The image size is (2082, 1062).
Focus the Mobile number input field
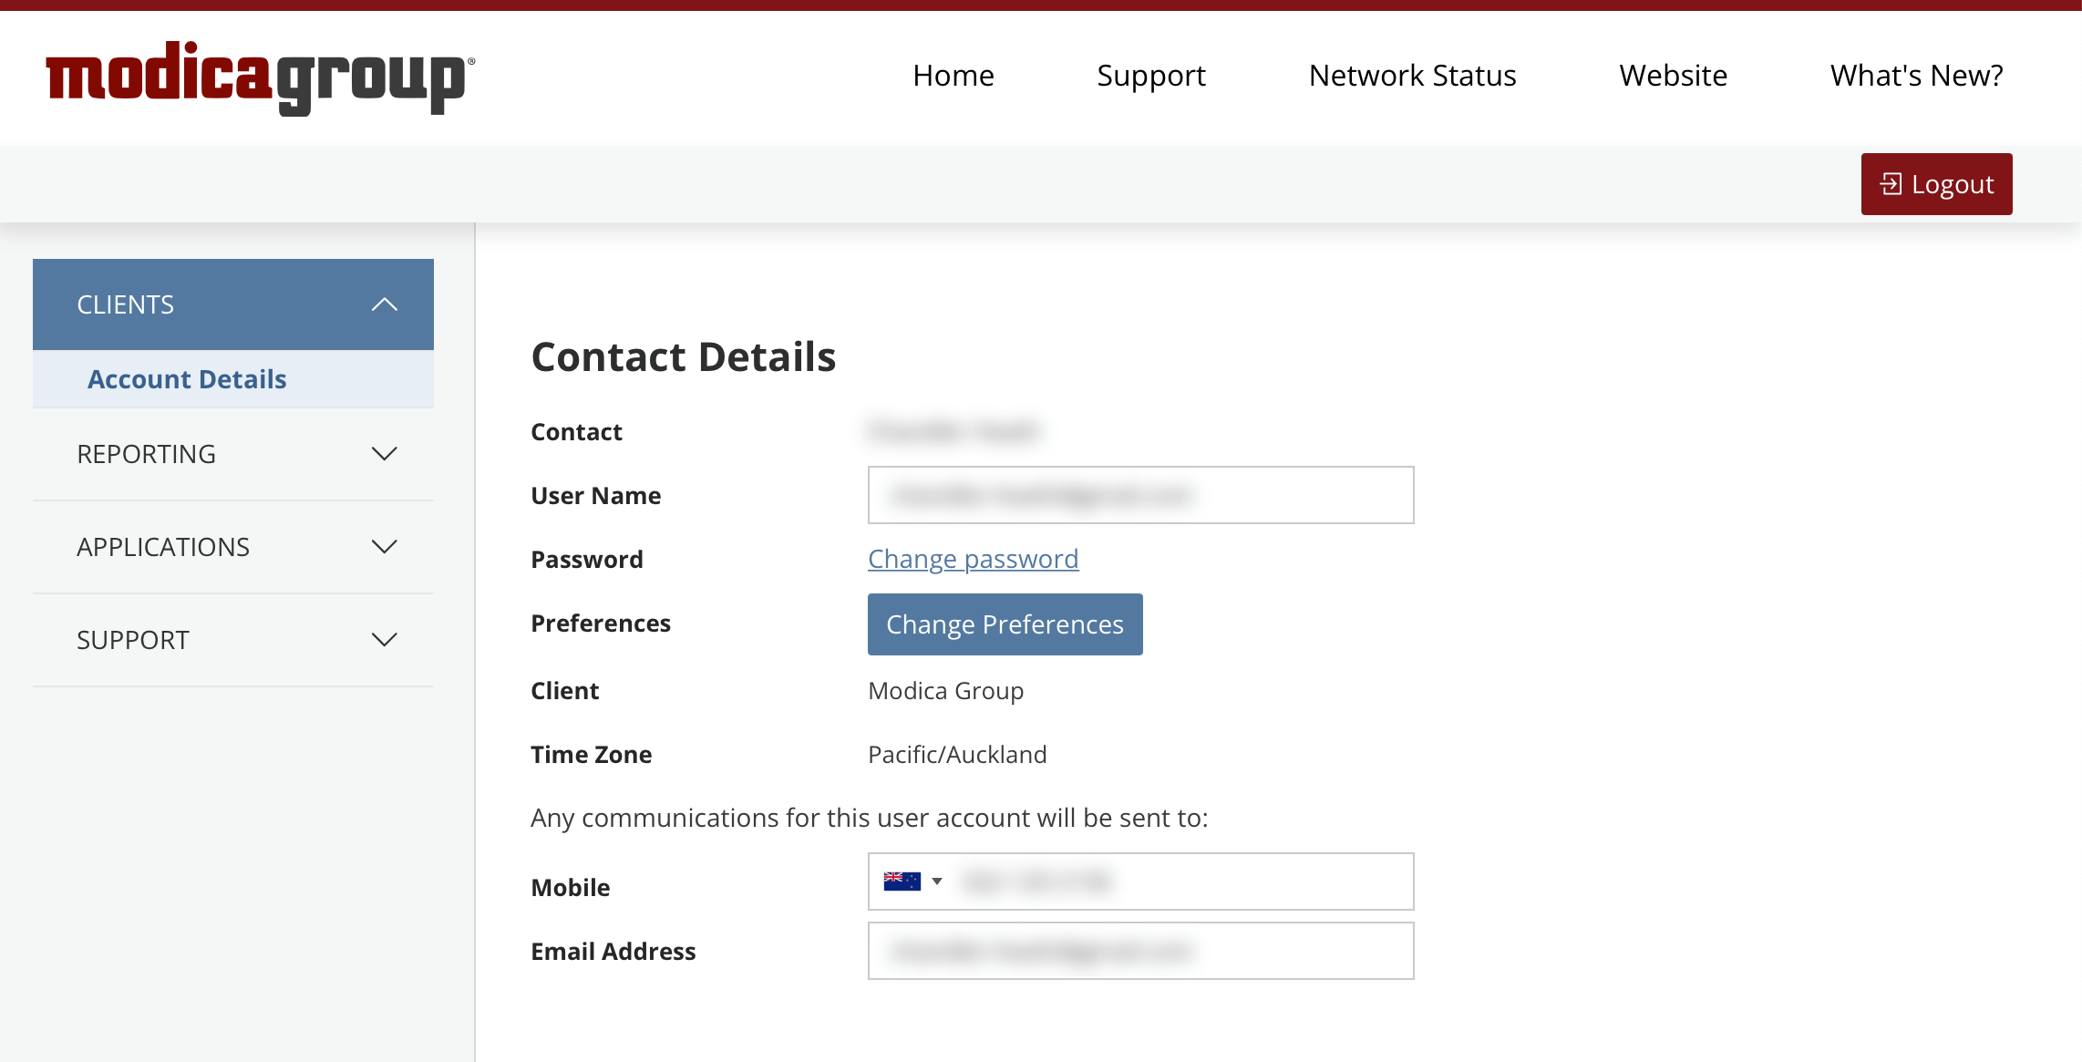pyautogui.click(x=1185, y=882)
